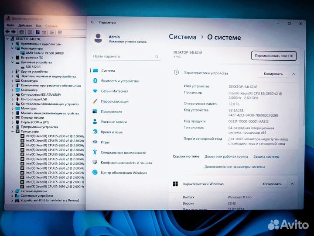
Task: Click Переименовать этот ПК button
Action: 274,56
